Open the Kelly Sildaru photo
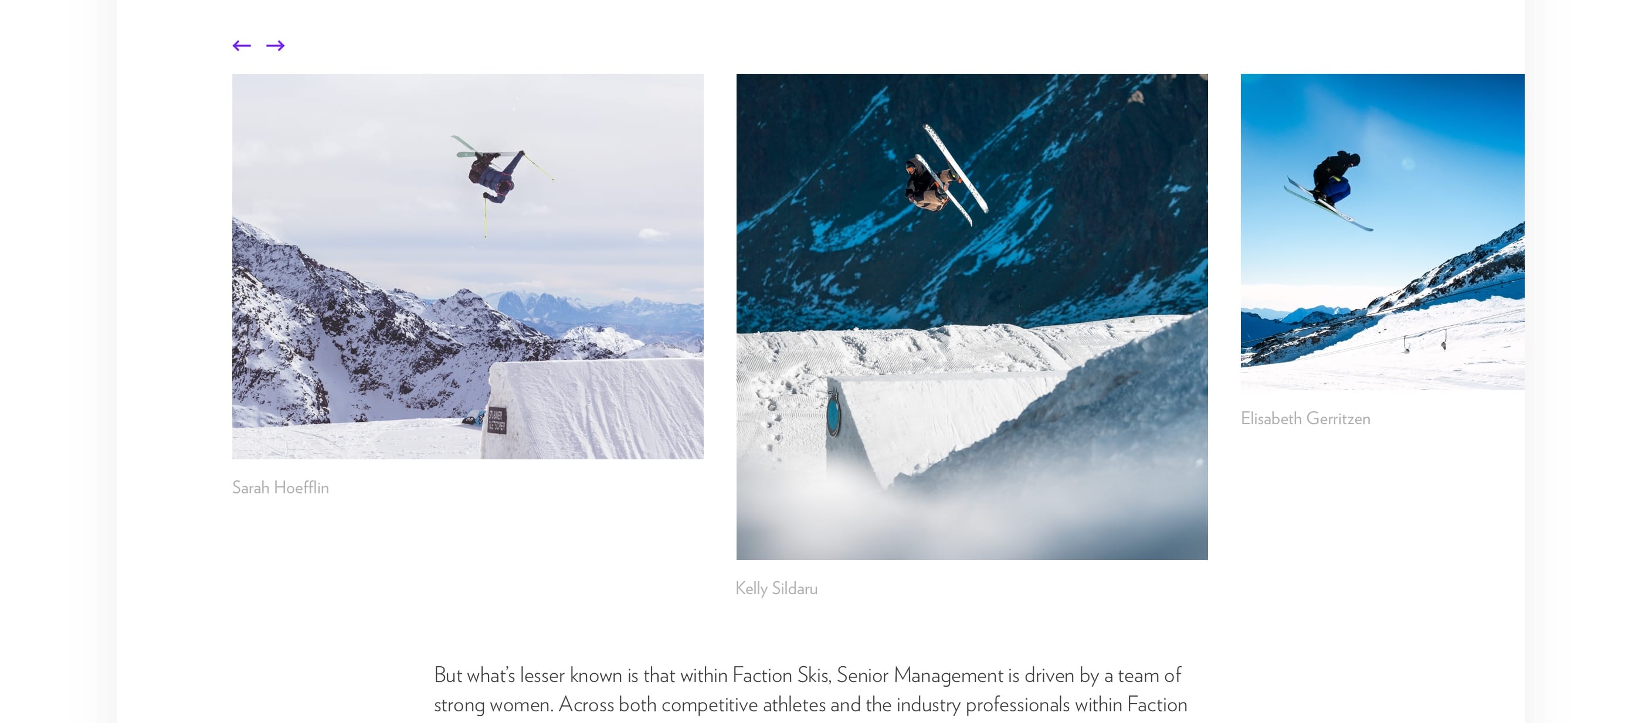1642x723 pixels. click(x=972, y=316)
